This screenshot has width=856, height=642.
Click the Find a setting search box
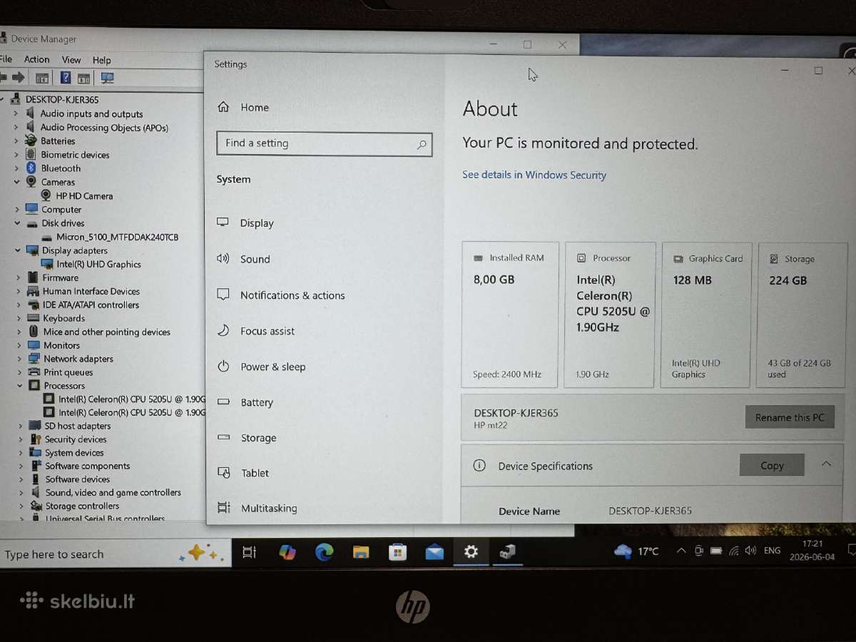click(325, 143)
